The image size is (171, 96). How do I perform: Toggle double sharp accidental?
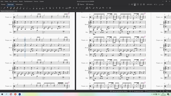pos(63,8)
